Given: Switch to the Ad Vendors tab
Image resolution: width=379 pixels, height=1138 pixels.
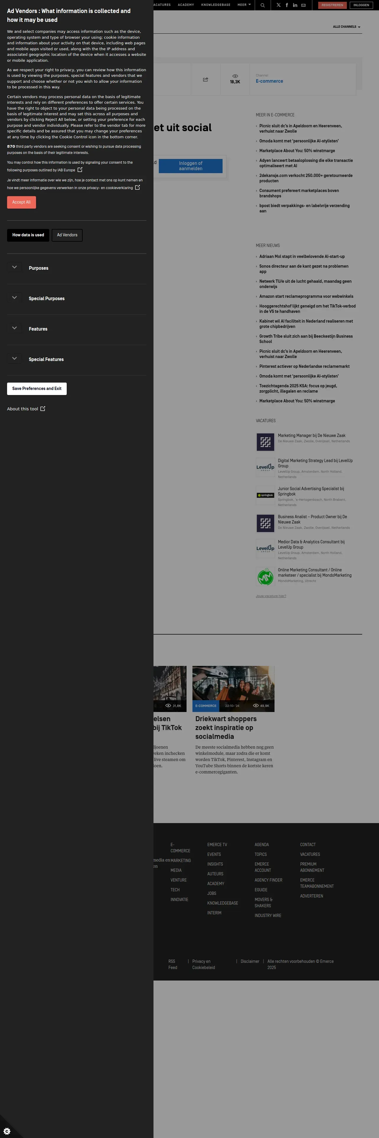Looking at the screenshot, I should pyautogui.click(x=67, y=235).
